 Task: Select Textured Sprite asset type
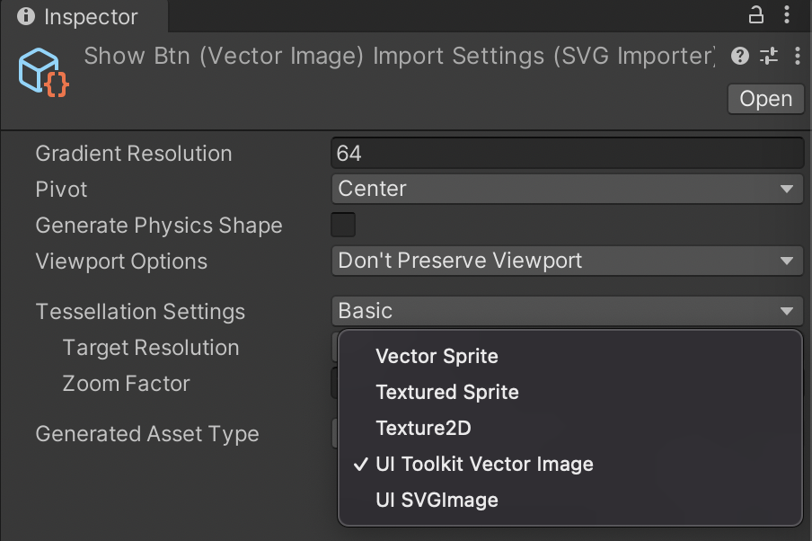(x=447, y=392)
